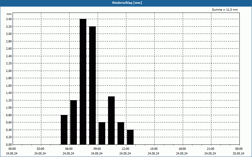Click the 21:00 time label

(210, 149)
